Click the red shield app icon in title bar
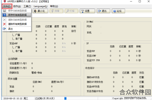The width and height of the screenshot is (152, 100). click(x=5, y=2)
